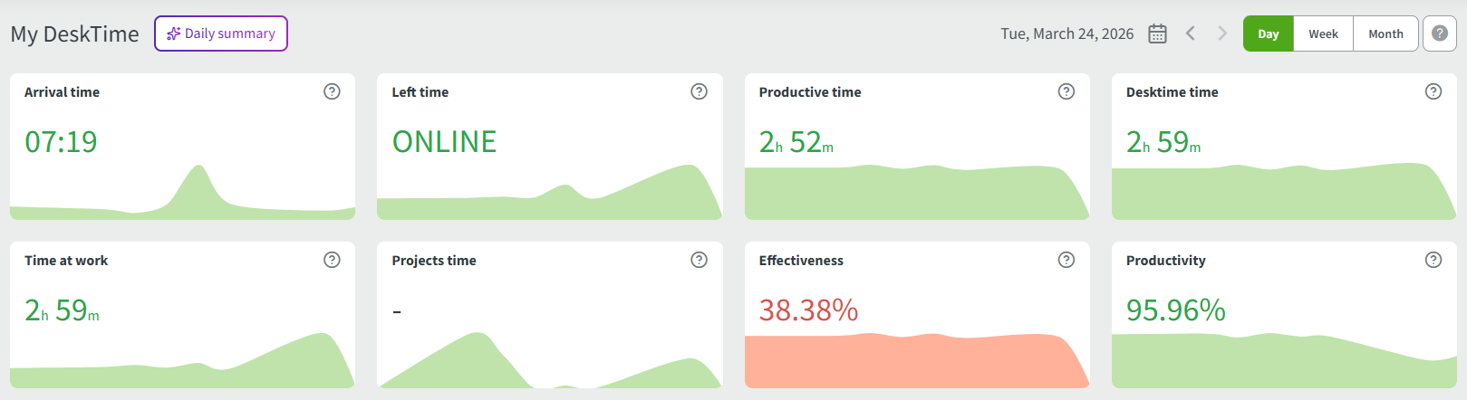Open the calendar date picker icon
Viewport: 1467px width, 400px height.
coord(1157,33)
